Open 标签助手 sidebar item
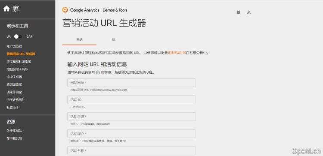The height and width of the screenshot is (156, 323). point(13,108)
